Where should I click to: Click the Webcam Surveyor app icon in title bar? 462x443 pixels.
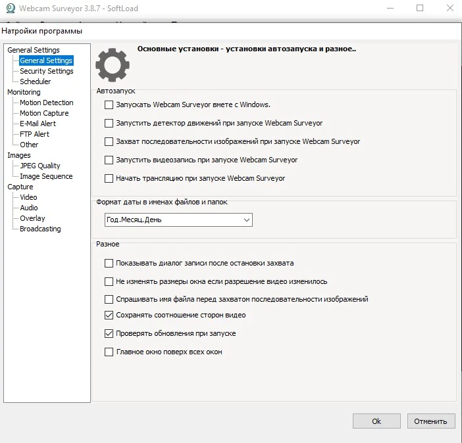coord(11,9)
